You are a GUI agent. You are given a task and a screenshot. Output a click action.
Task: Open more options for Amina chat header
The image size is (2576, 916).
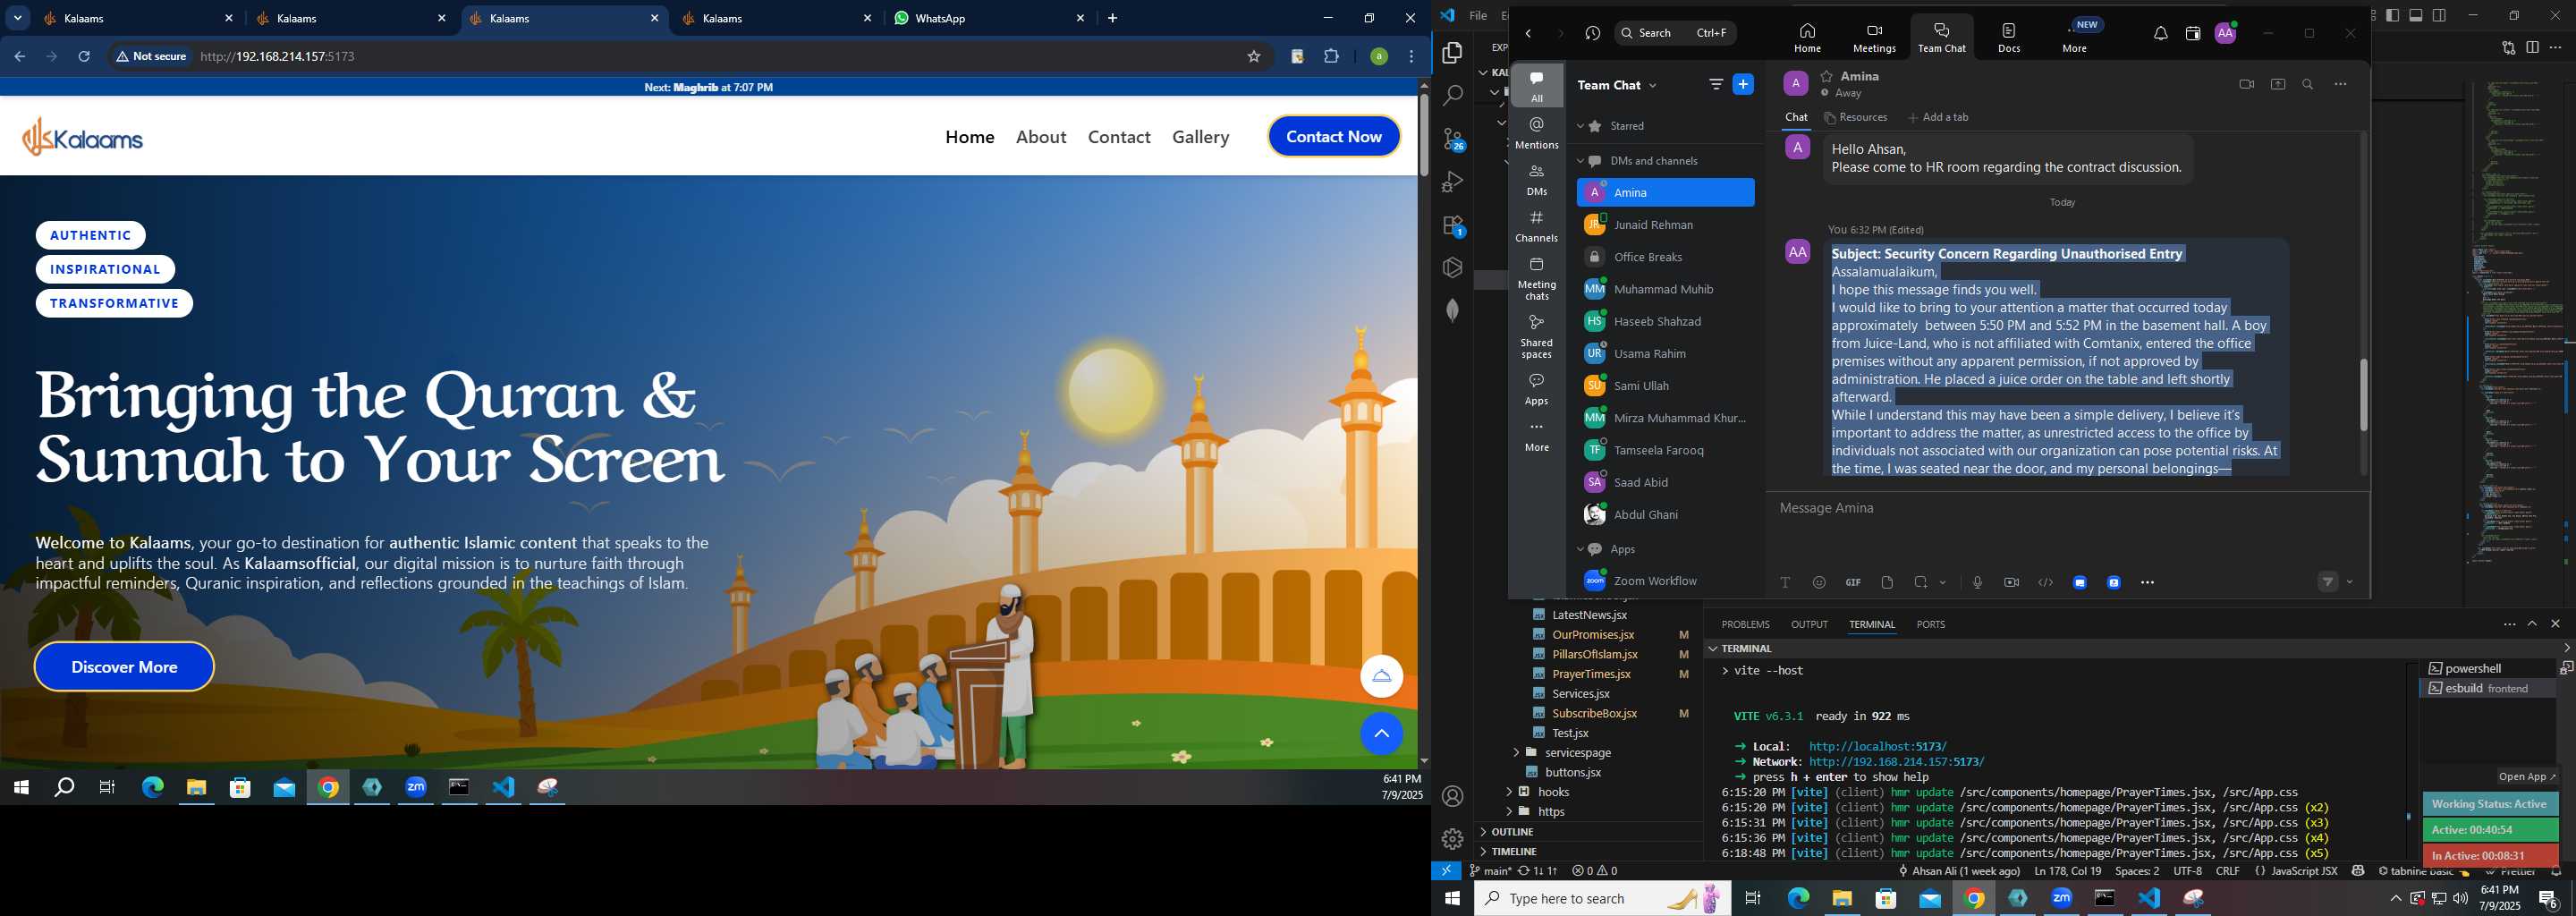[2340, 85]
